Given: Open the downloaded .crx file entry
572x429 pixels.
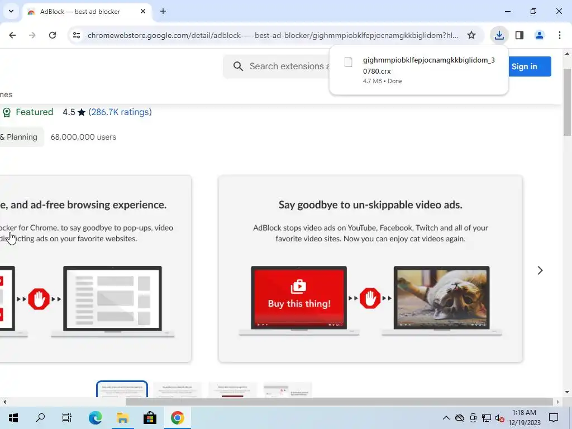Looking at the screenshot, I should click(x=419, y=70).
